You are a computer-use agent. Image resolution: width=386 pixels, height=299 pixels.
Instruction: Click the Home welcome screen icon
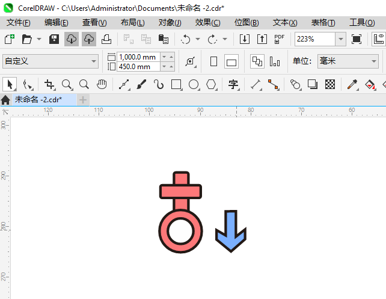(5, 100)
